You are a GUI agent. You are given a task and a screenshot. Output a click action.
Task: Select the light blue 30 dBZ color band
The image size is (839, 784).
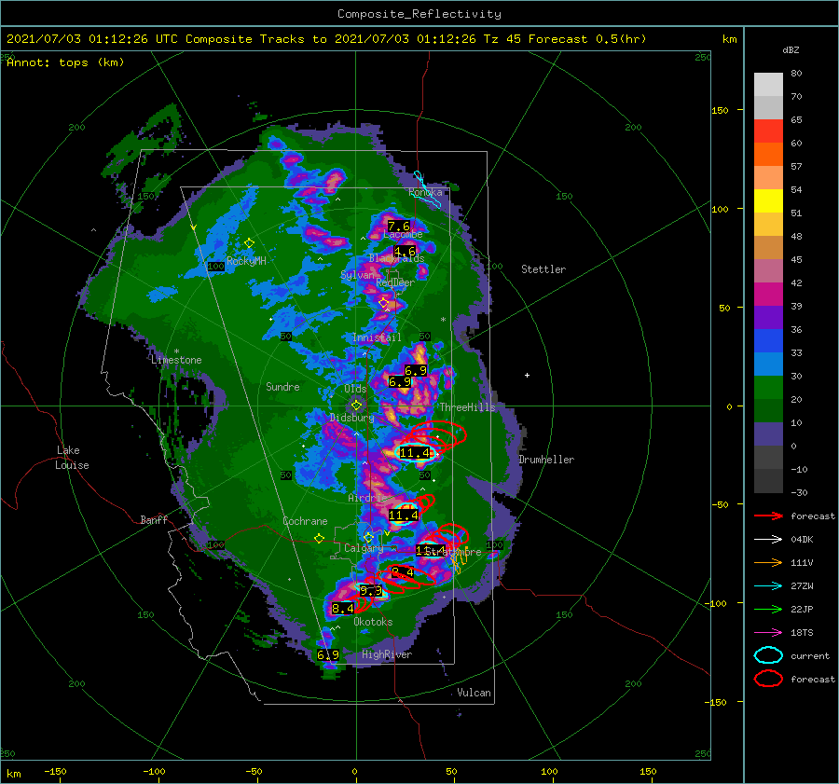(x=768, y=364)
